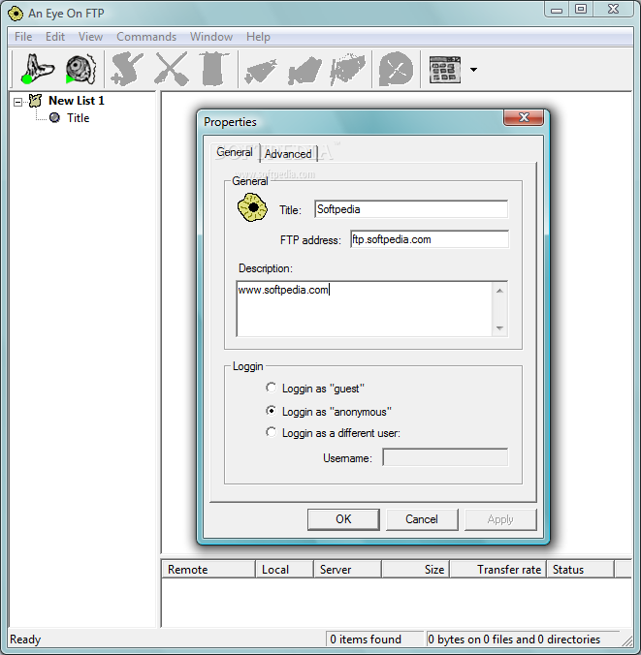The image size is (641, 655).
Task: Select Loggin as a different user option
Action: click(334, 433)
